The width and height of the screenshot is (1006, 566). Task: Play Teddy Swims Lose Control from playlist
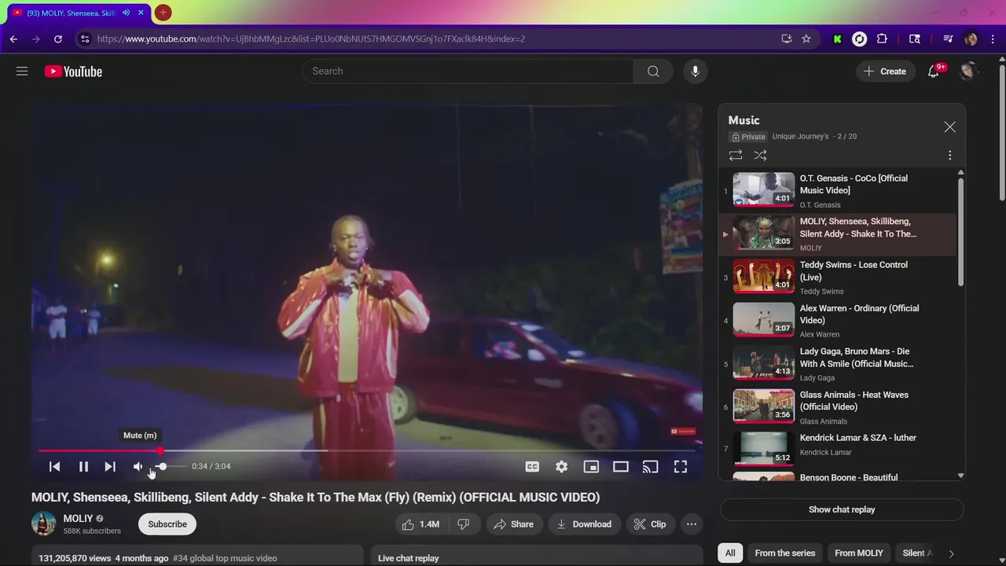838,277
